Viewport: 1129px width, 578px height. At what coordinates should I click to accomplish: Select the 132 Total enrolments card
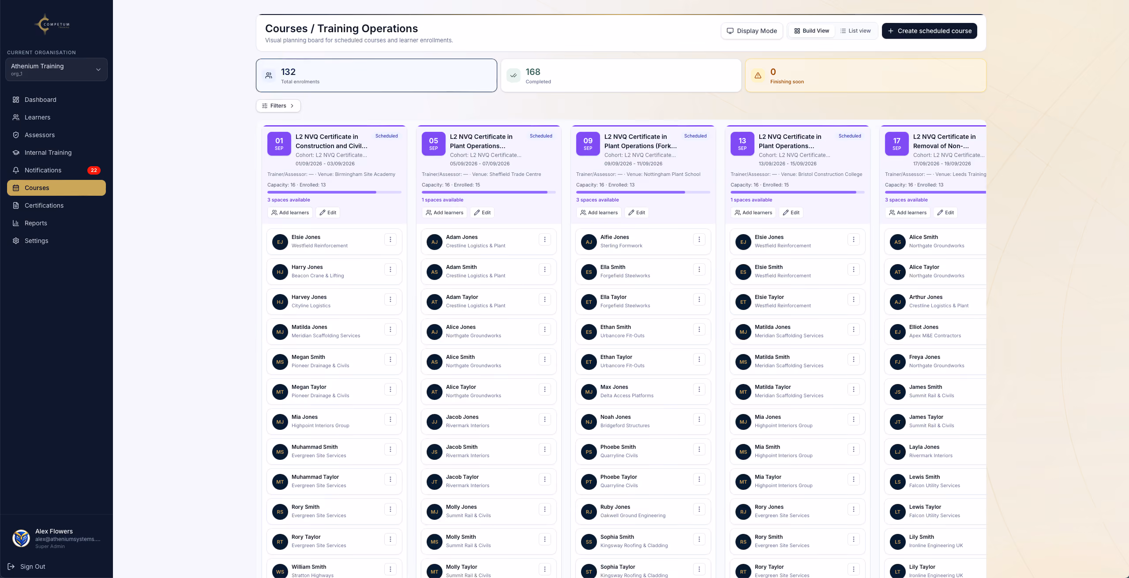376,75
